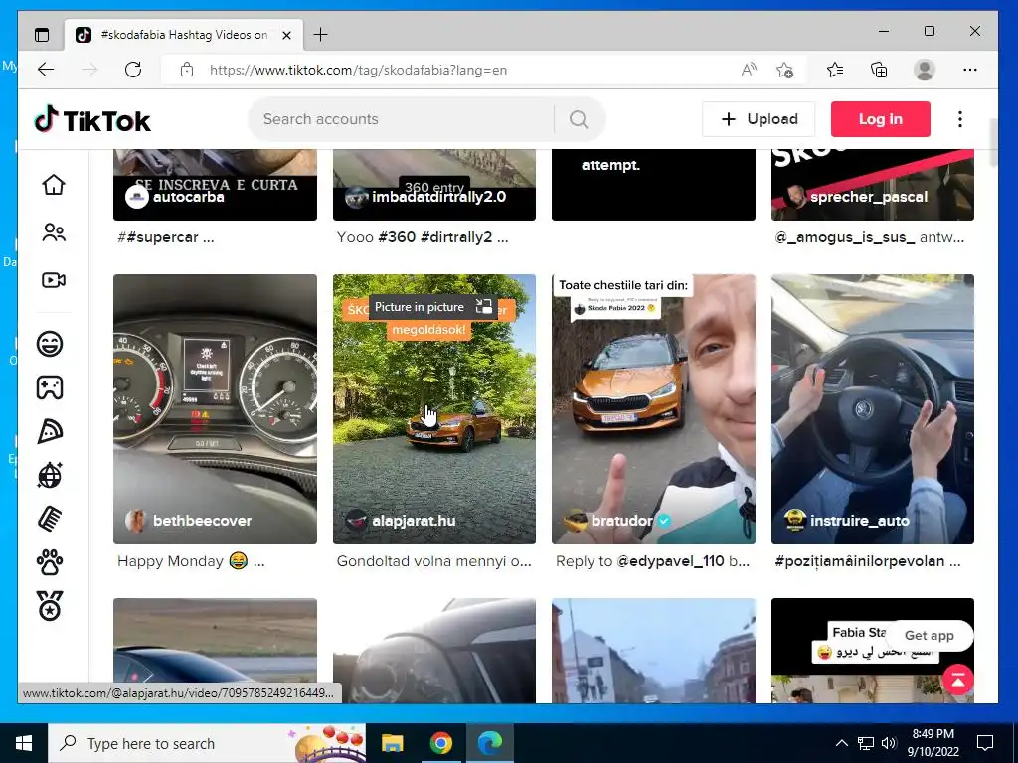The width and height of the screenshot is (1018, 763).
Task: Open bratudor Skoda Fabia 2022 video
Action: [x=653, y=408]
